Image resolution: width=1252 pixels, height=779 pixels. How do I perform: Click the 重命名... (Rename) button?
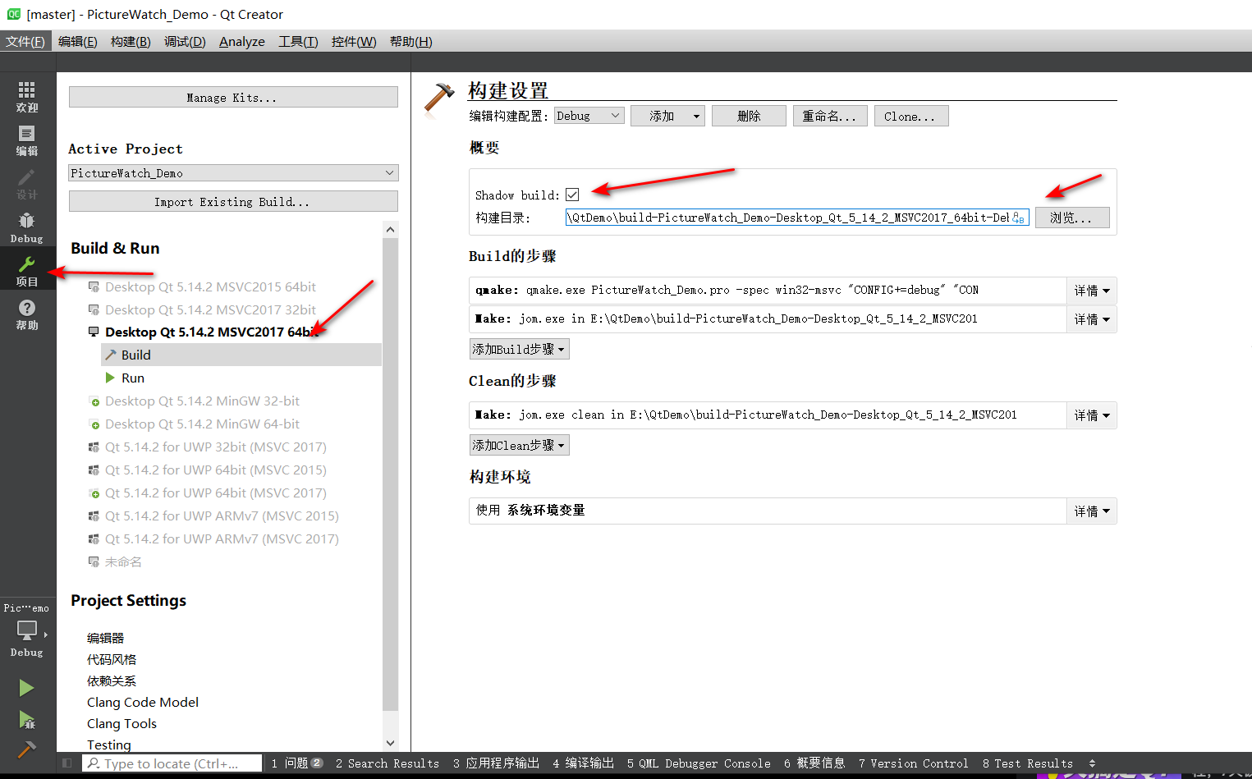point(830,116)
